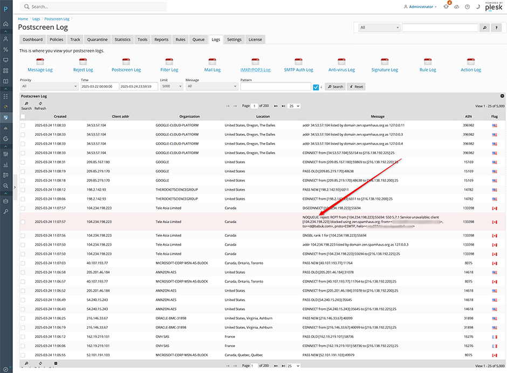Open the rows-per-page dropdown showing 25
This screenshot has width=507, height=373.
point(294,106)
